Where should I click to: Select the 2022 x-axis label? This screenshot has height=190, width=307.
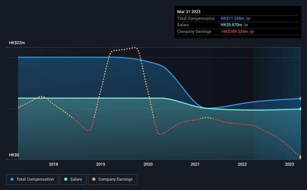(242, 164)
